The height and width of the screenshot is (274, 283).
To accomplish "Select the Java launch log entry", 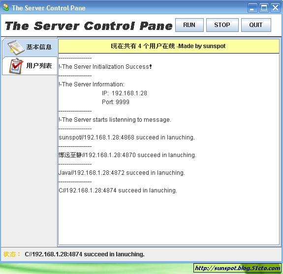I will click(122, 173).
